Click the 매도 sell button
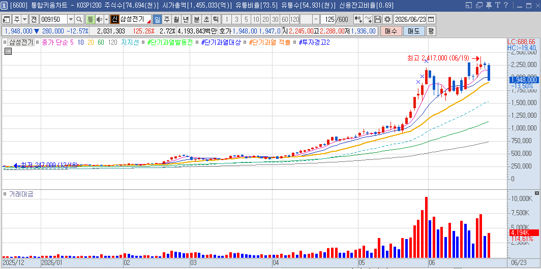The image size is (541, 269). tap(414, 31)
